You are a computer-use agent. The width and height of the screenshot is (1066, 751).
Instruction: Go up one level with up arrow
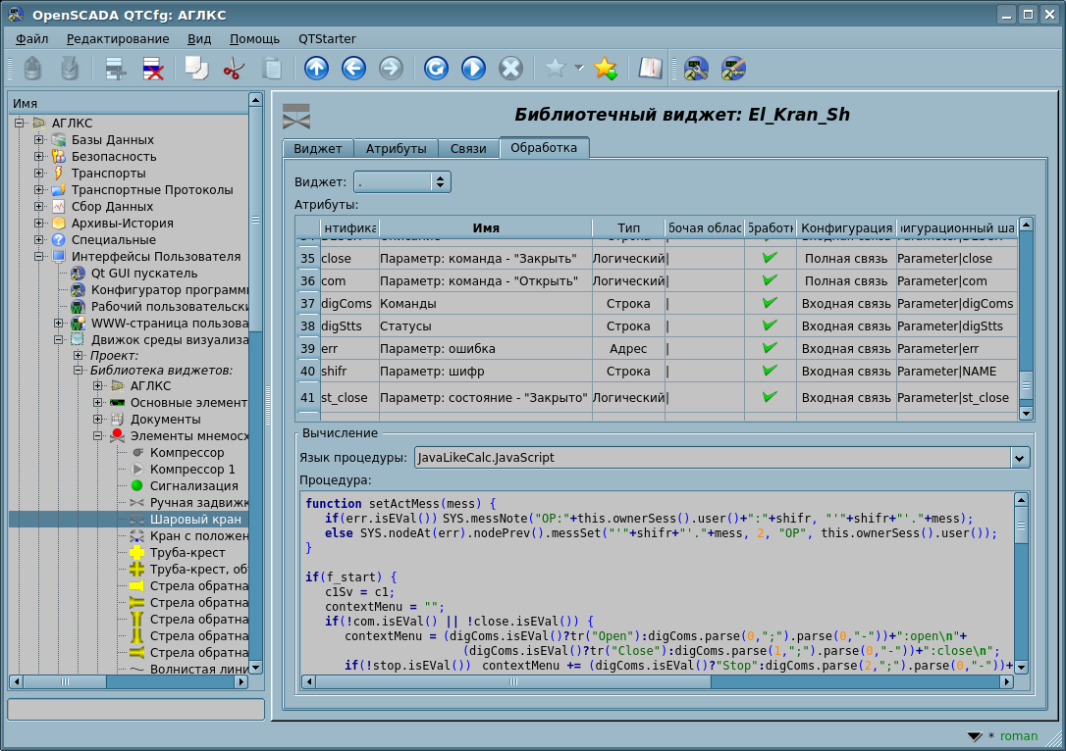(x=316, y=69)
